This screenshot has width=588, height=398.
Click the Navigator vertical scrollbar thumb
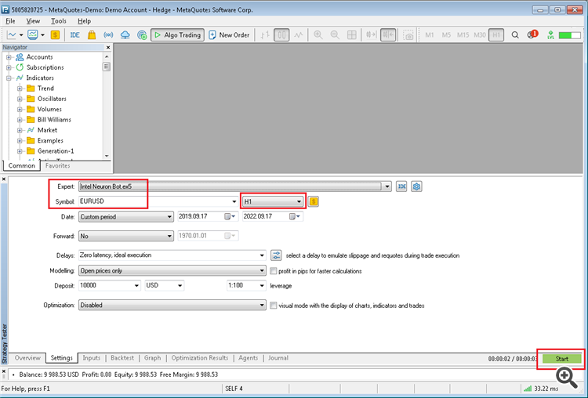coord(107,67)
